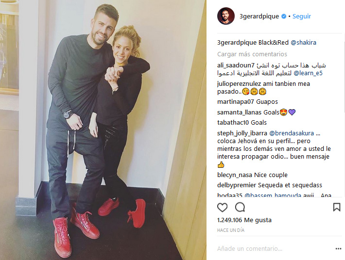
Task: Expand Cargar más comentarios
Action: 252,54
